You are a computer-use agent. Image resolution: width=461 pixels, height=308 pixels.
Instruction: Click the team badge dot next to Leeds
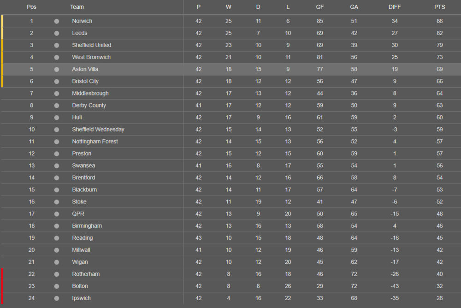point(57,33)
